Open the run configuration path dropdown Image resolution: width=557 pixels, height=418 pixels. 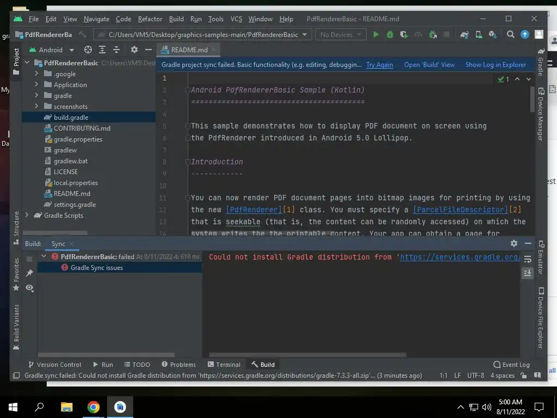pyautogui.click(x=202, y=34)
